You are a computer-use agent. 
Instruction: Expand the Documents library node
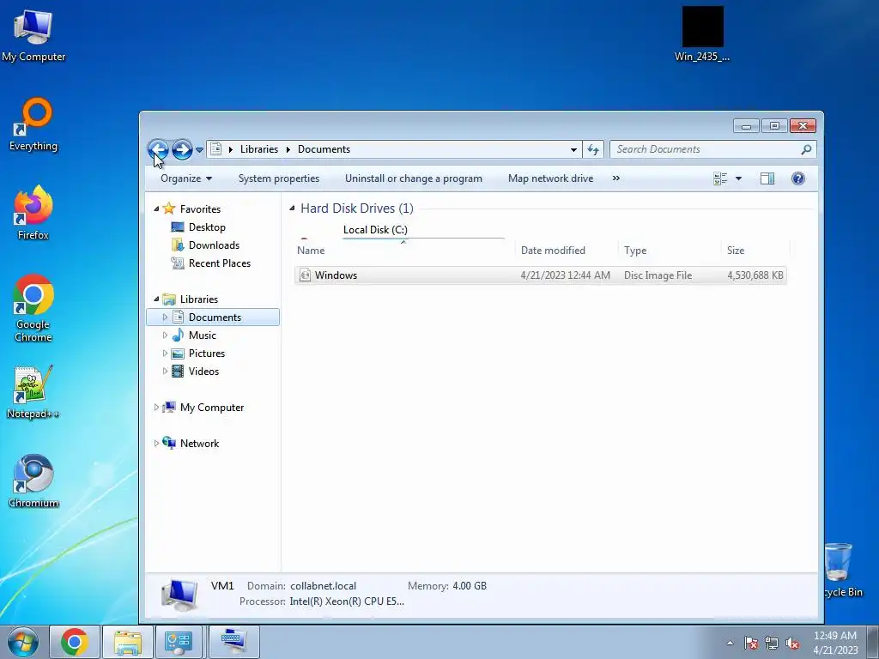click(165, 317)
